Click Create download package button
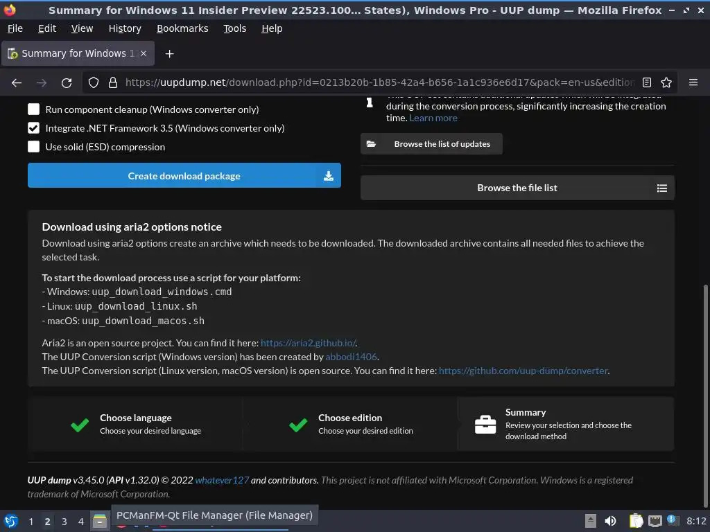This screenshot has height=532, width=710. click(x=184, y=175)
